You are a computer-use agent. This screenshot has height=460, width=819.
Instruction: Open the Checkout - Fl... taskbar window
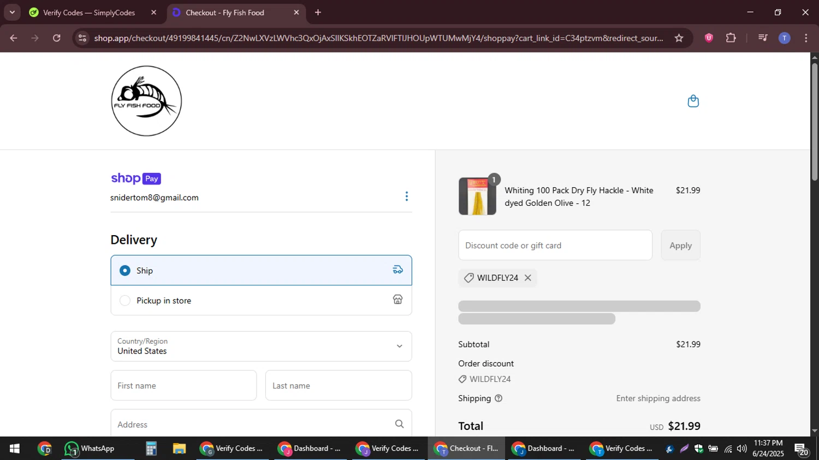[x=466, y=449]
